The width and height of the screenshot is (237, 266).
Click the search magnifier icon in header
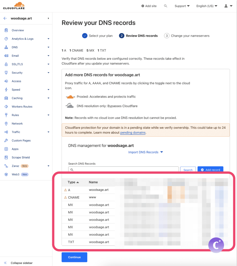[165, 6]
